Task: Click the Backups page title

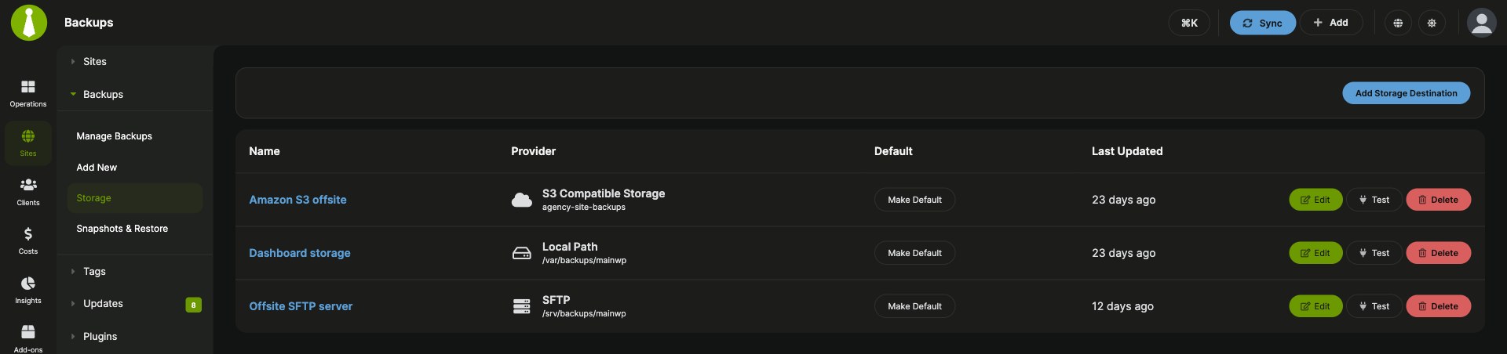Action: click(89, 23)
